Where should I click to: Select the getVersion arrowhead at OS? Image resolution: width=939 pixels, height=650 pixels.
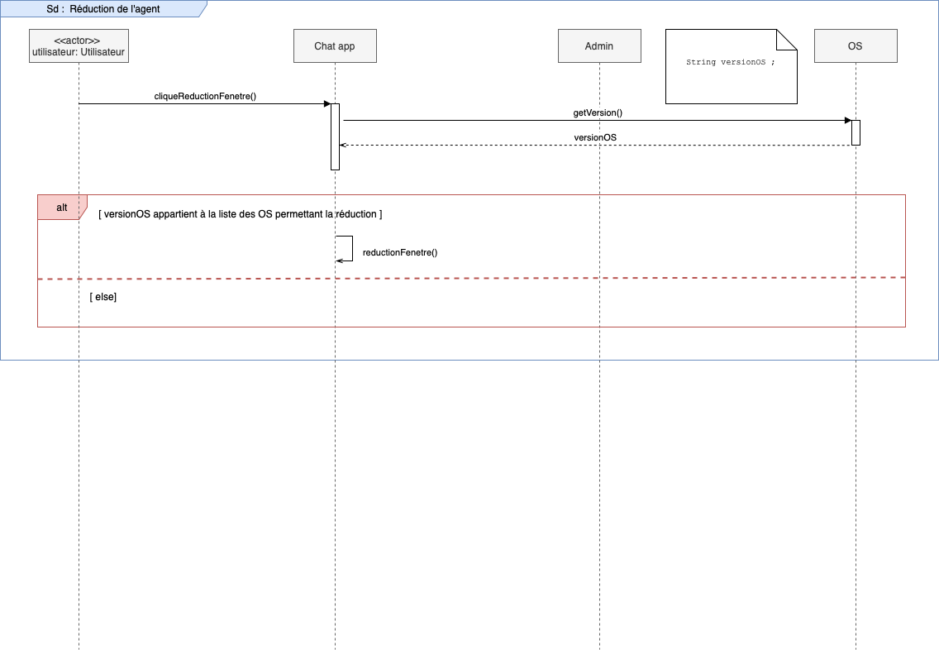pyautogui.click(x=847, y=121)
